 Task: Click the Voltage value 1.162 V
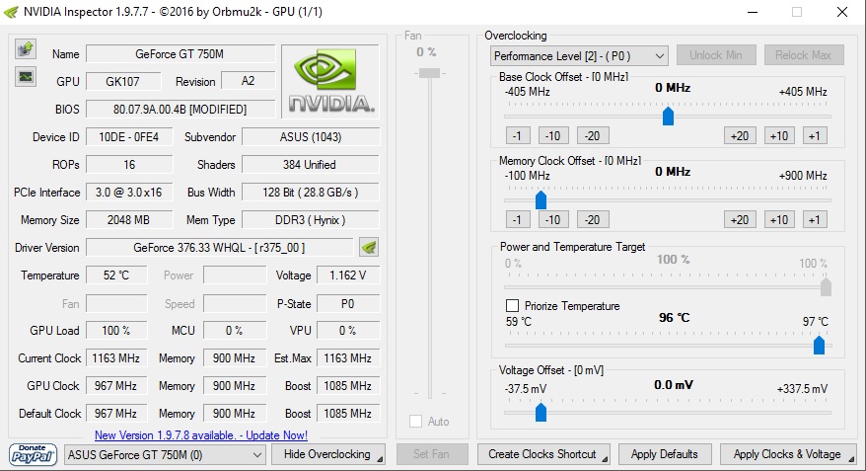click(348, 275)
